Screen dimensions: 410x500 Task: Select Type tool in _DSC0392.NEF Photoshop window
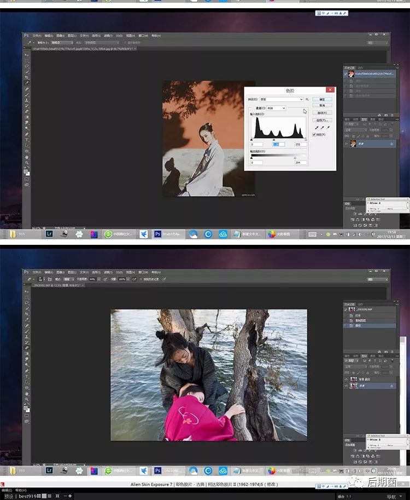(27, 376)
